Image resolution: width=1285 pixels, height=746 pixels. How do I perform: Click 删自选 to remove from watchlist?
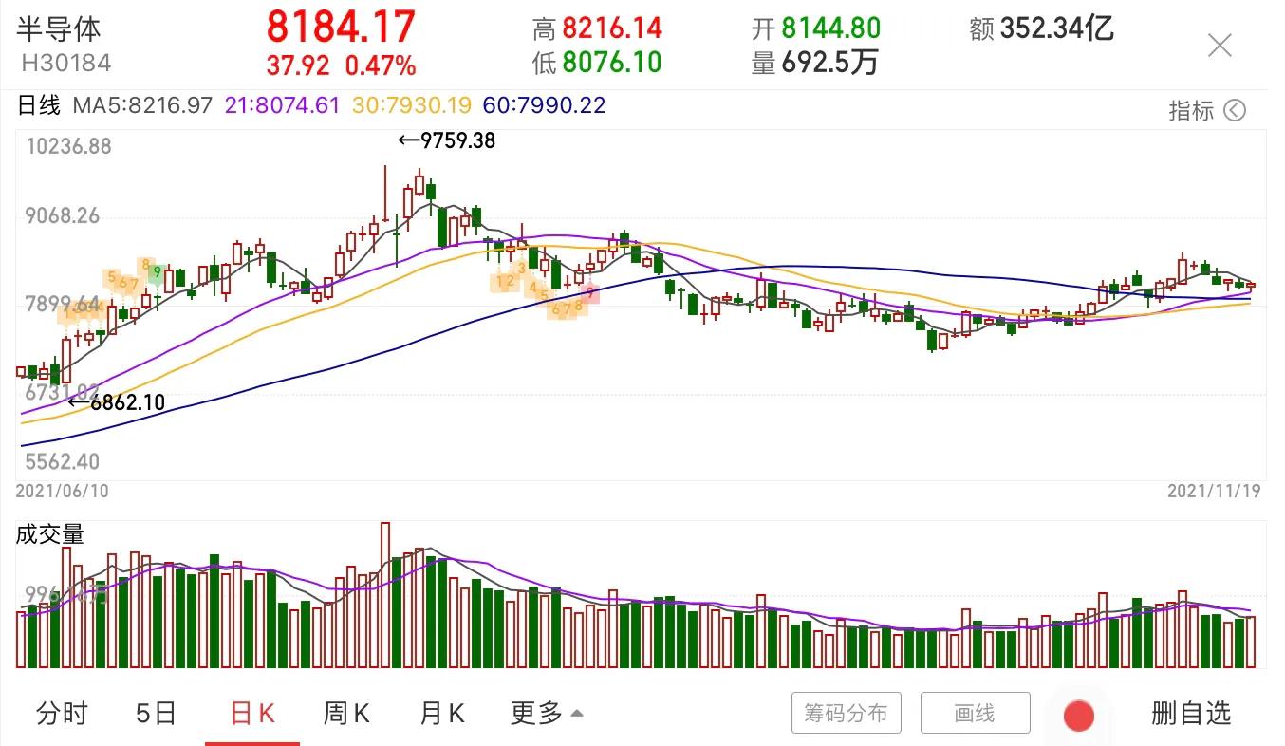pos(1191,713)
